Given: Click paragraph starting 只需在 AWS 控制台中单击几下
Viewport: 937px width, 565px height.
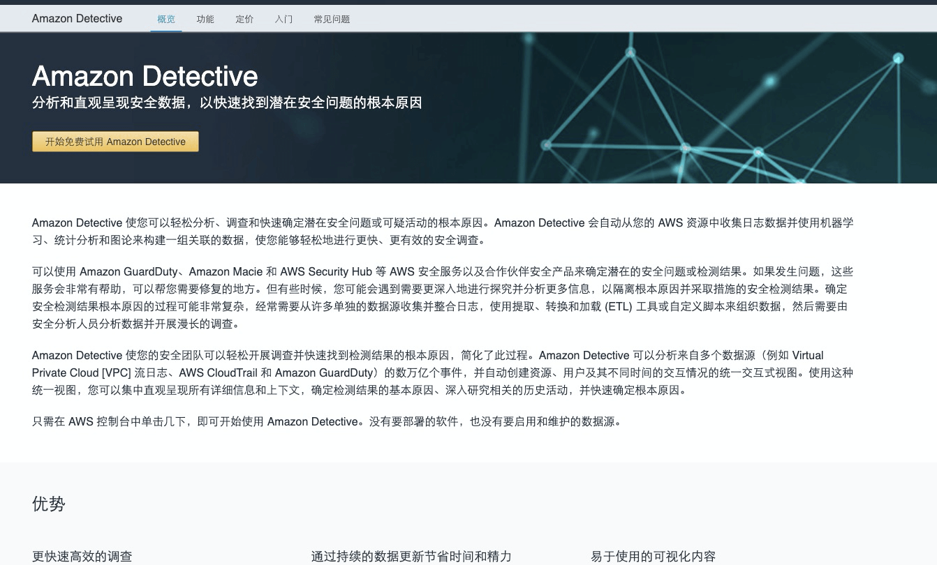Looking at the screenshot, I should (327, 422).
